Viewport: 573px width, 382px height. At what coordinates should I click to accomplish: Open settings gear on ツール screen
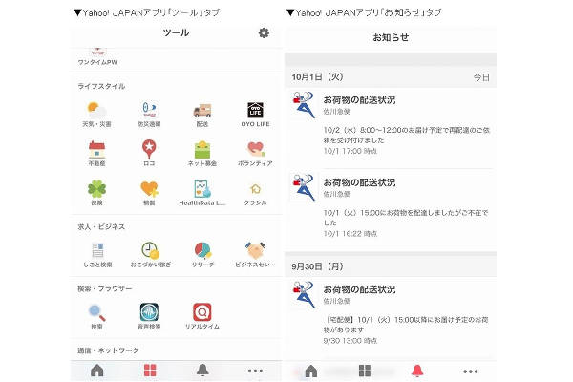coord(264,32)
